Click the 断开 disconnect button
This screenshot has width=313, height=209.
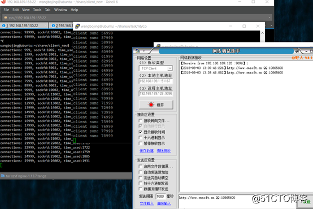pos(156,104)
